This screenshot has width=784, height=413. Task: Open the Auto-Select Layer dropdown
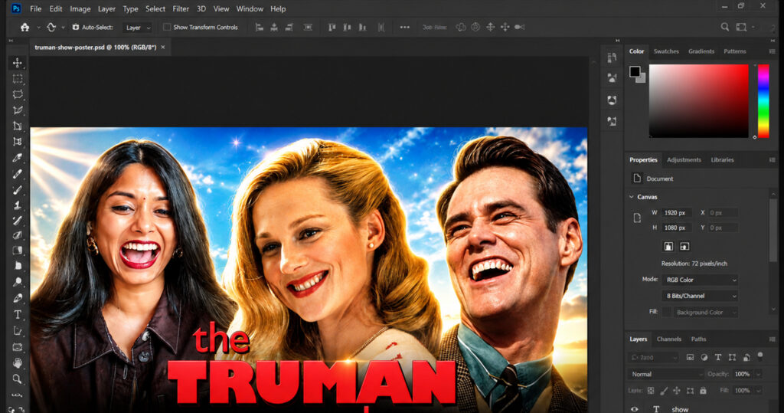coord(138,28)
